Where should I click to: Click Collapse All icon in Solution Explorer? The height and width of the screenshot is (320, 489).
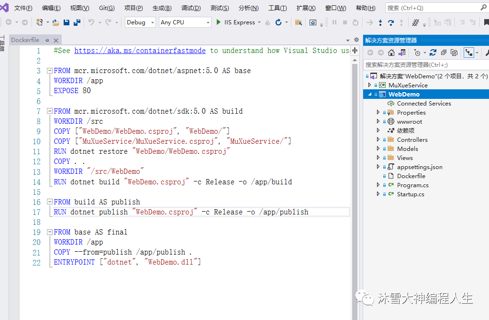[444, 53]
